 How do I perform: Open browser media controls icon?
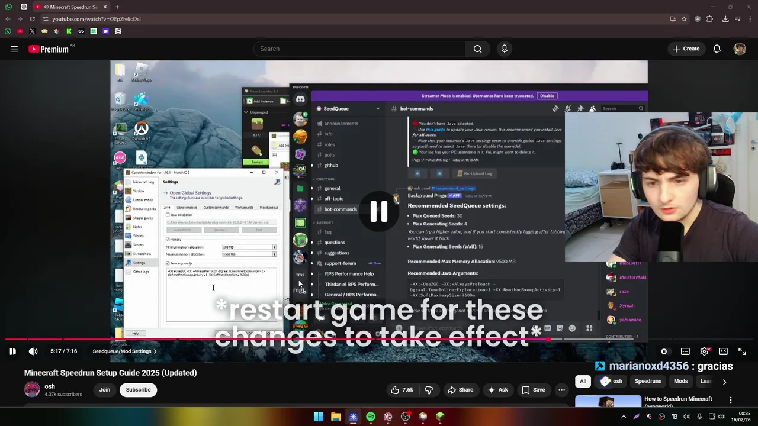click(738, 19)
